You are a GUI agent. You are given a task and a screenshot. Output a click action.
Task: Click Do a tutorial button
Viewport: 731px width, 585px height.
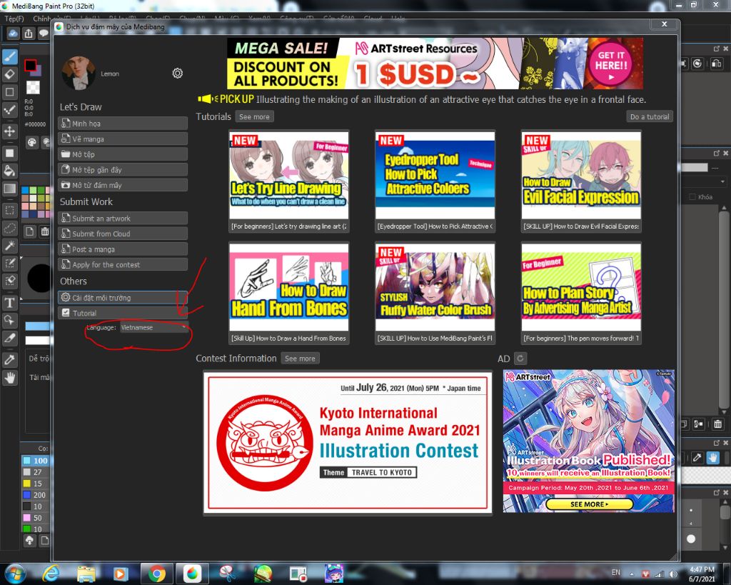pyautogui.click(x=650, y=116)
